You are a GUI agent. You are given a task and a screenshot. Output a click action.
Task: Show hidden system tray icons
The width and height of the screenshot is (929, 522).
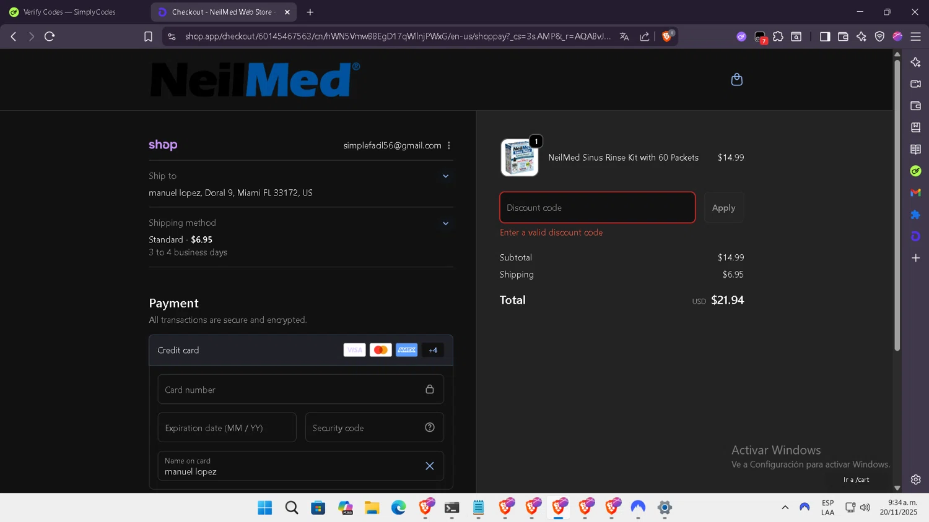[x=785, y=507]
